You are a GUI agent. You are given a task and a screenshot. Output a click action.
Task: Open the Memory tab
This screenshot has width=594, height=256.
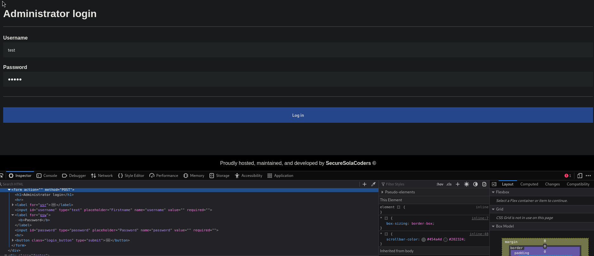194,176
